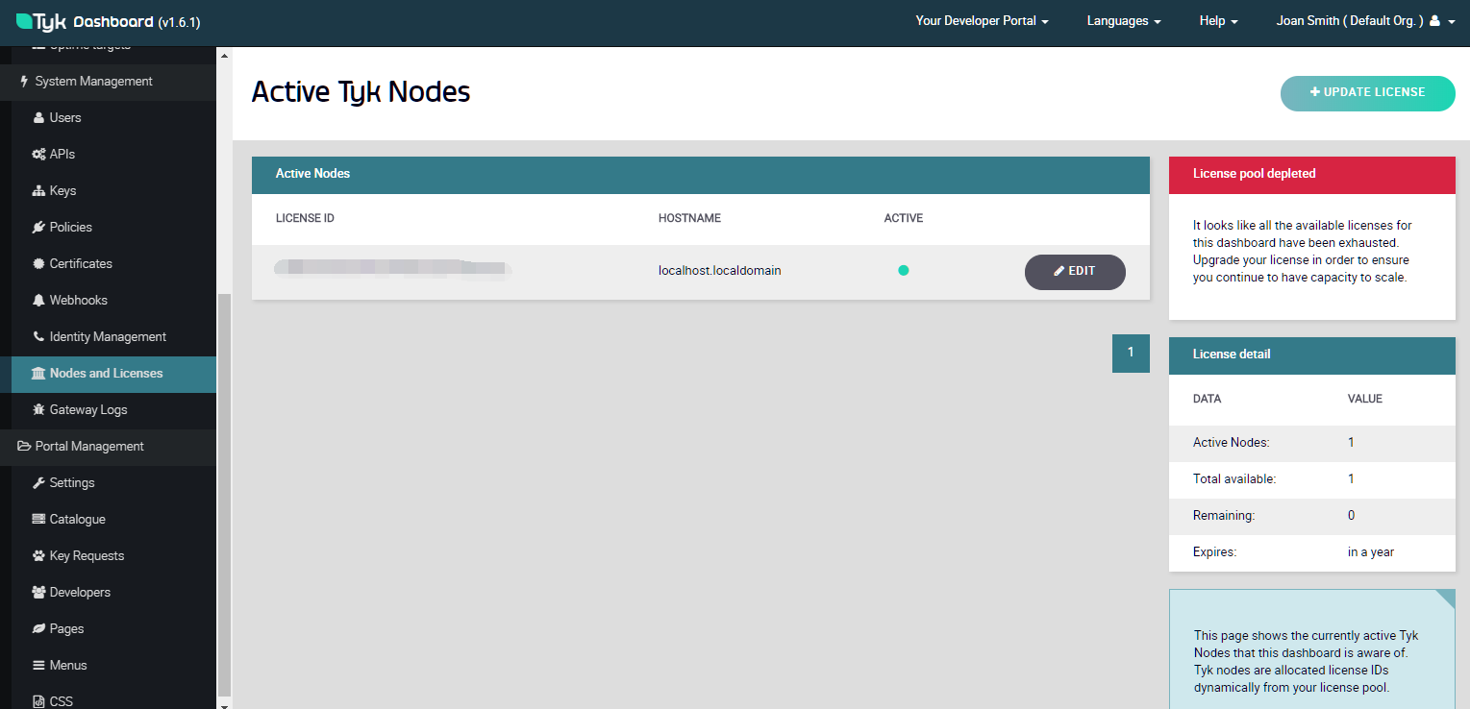Collapse the Portal Management section

click(108, 447)
